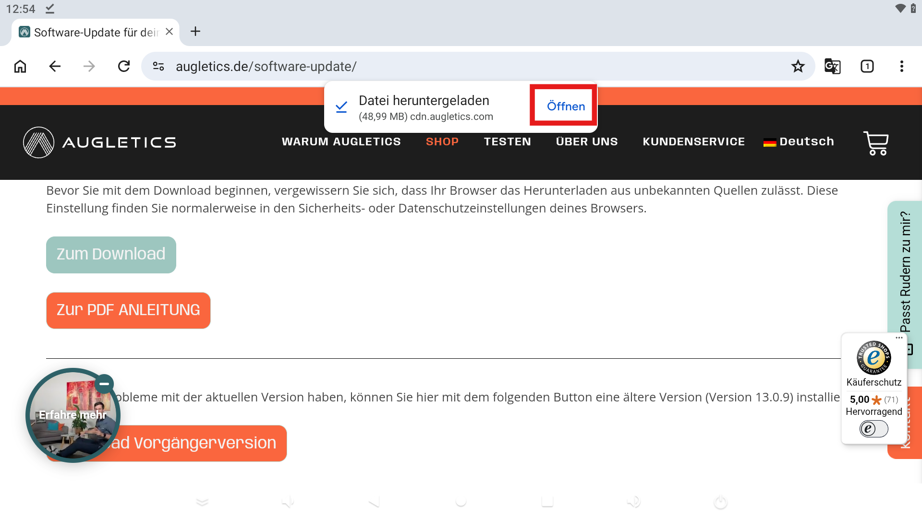Reload the Augletics page
Screen dimensions: 922x518
[124, 66]
